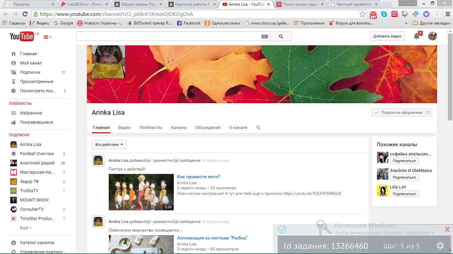The image size is (453, 254).
Task: Click the Мой канал icon in the sidebar
Action: [x=14, y=63]
